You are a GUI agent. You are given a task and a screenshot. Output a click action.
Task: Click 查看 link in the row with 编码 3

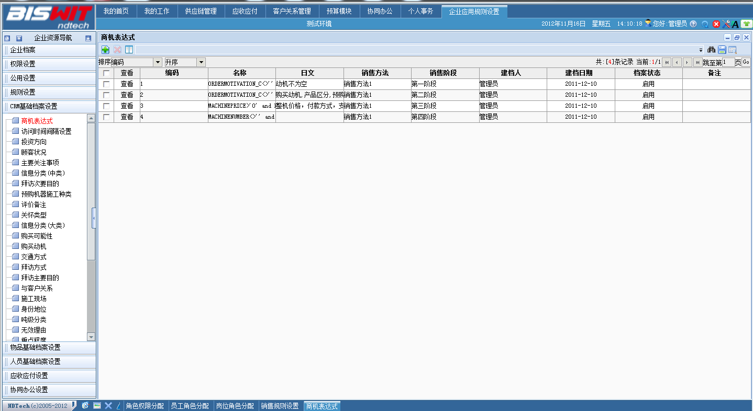127,106
